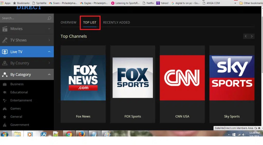The width and height of the screenshot is (263, 145).
Task: Switch to the Overview tab
Action: click(68, 22)
